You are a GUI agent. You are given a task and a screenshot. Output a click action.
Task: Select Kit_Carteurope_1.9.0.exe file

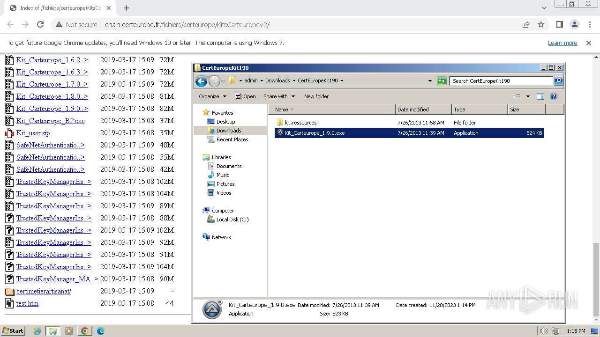(409, 133)
